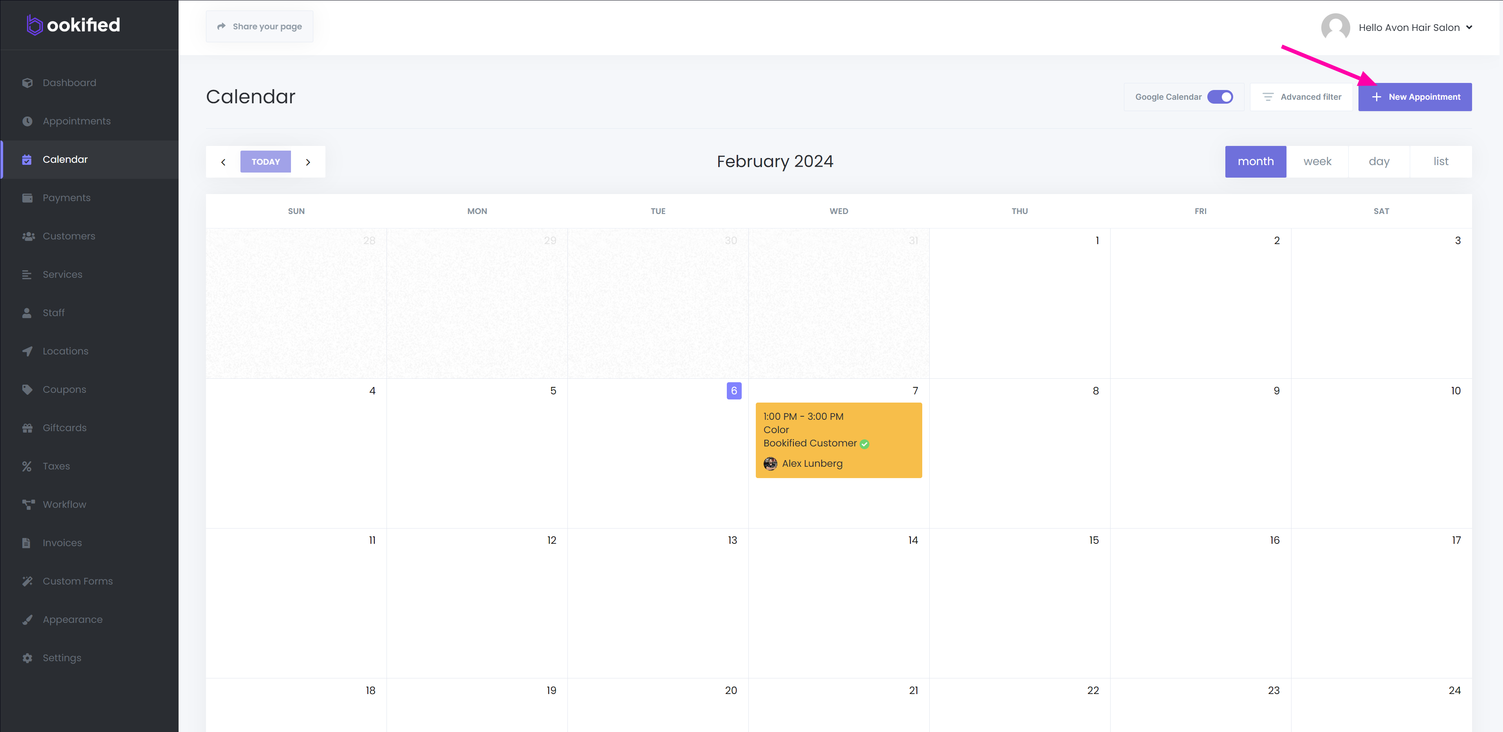Switch to month view
Screen dimensions: 1503x732
tap(1255, 162)
